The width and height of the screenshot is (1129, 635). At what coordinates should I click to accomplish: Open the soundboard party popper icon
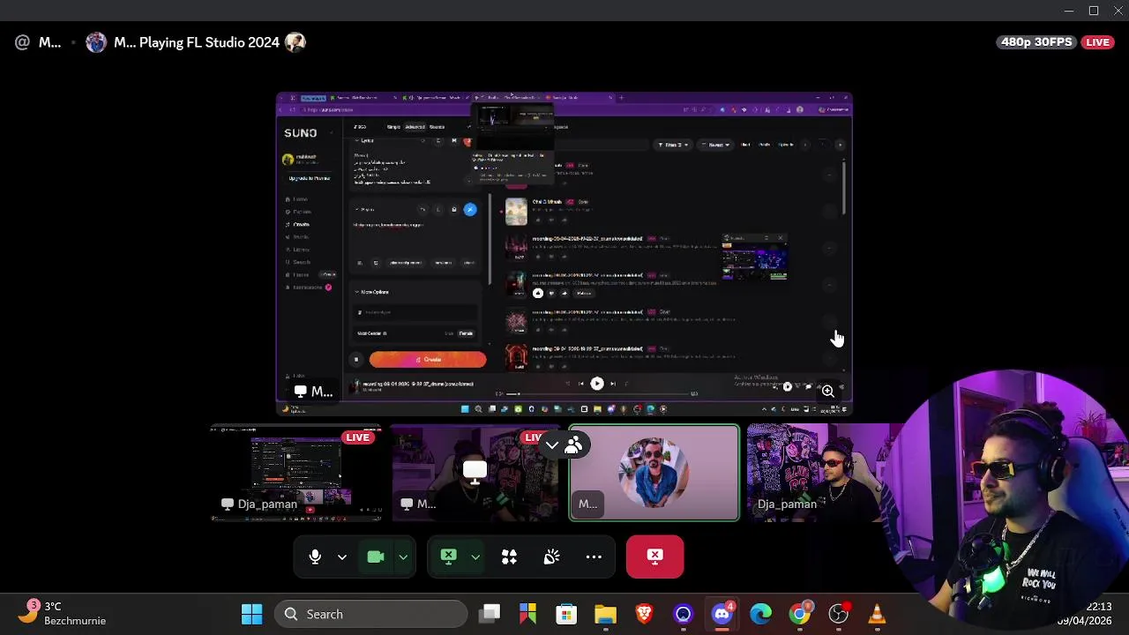pos(551,557)
